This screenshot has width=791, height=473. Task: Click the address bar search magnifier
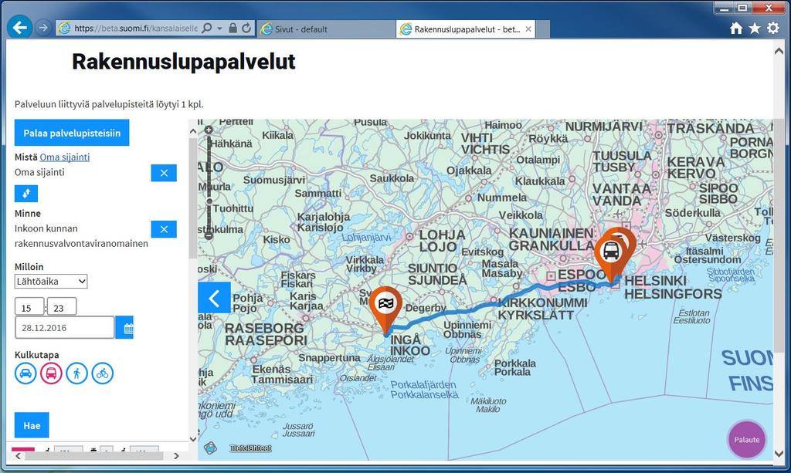207,29
